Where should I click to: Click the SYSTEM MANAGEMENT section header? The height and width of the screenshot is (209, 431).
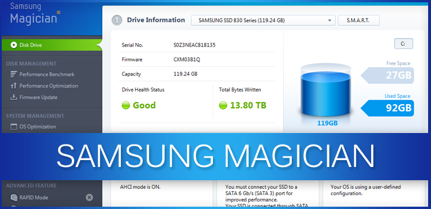tap(35, 116)
